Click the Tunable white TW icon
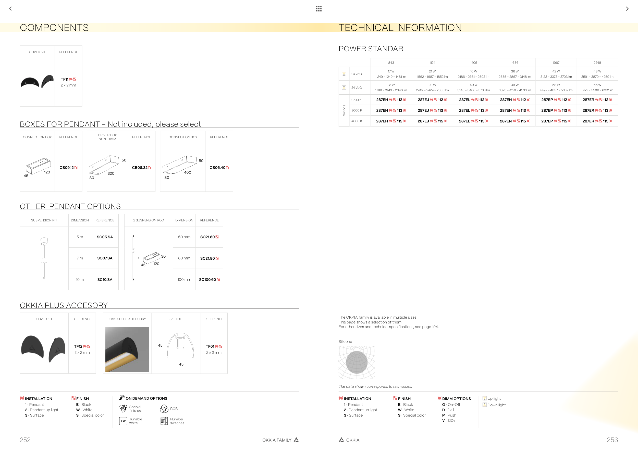 click(x=123, y=421)
